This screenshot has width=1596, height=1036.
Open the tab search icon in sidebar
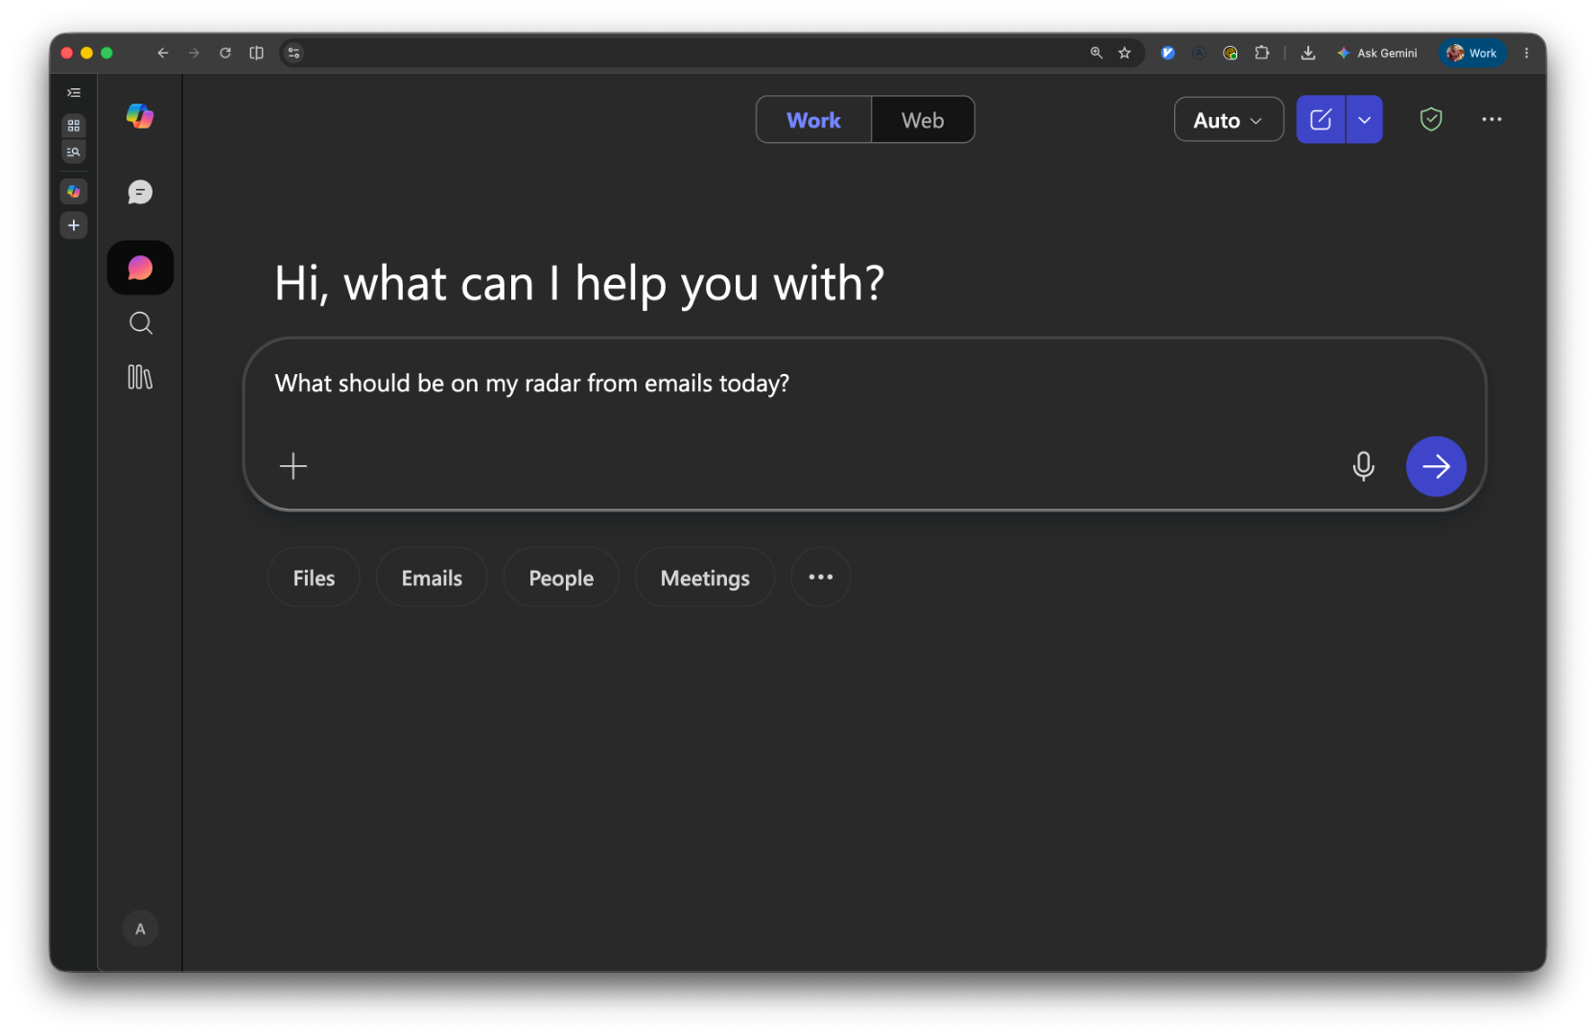click(74, 152)
